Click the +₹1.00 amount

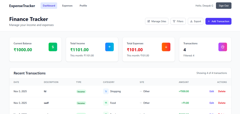click(185, 103)
